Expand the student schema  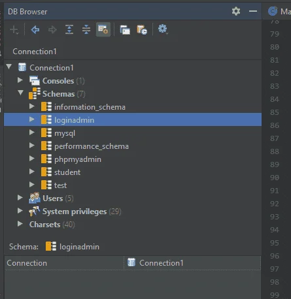32,172
